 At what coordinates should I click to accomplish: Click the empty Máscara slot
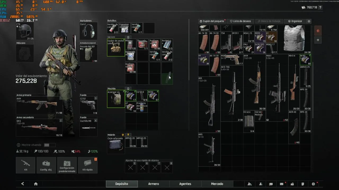click(25, 54)
